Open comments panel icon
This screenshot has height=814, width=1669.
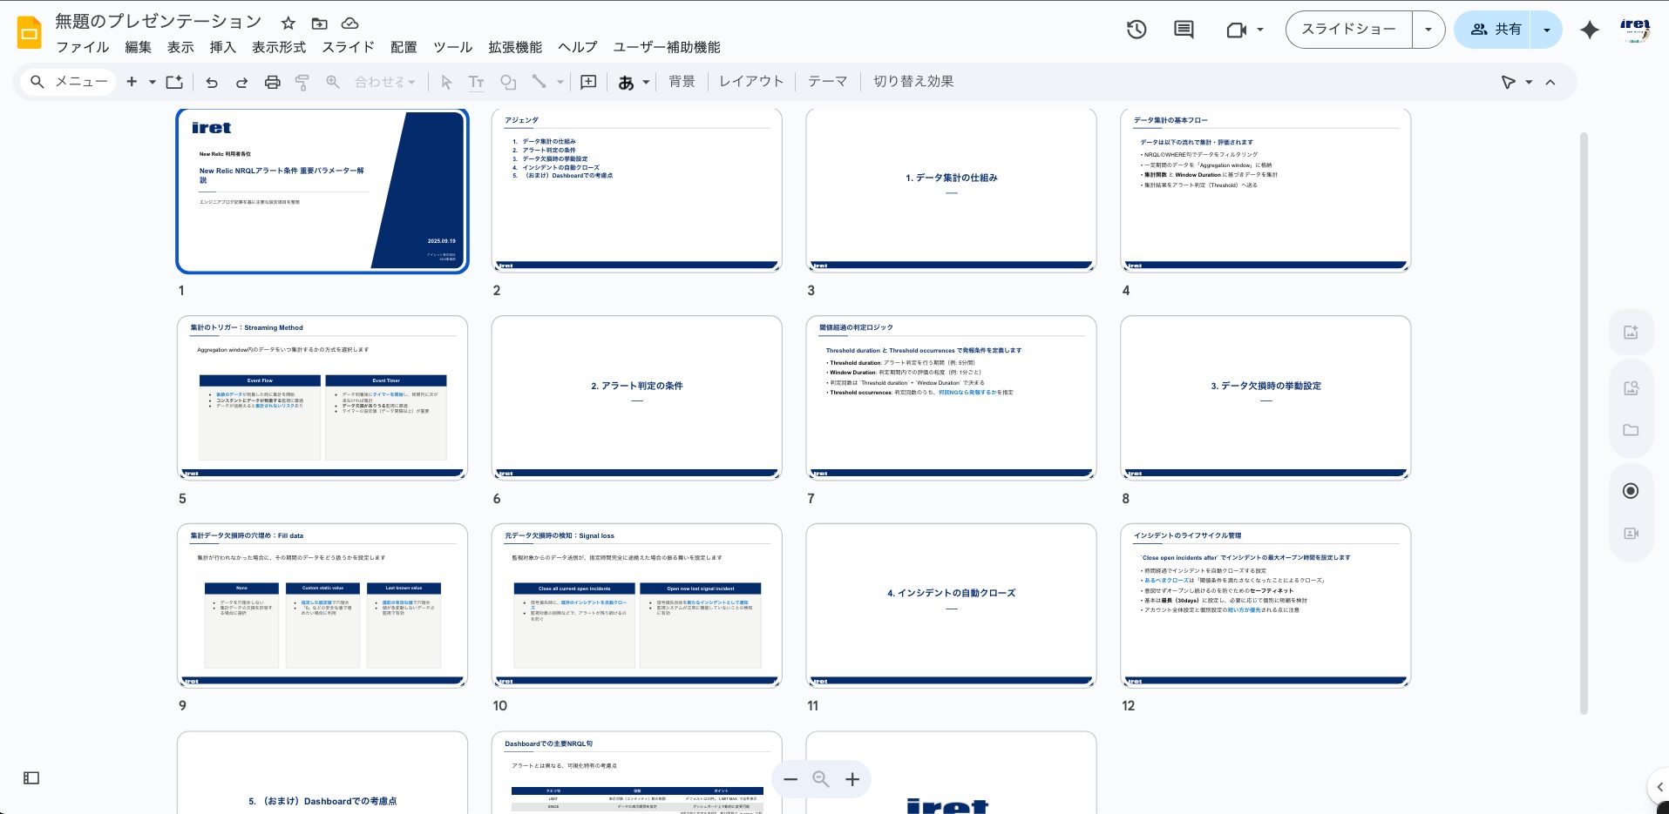(1184, 30)
